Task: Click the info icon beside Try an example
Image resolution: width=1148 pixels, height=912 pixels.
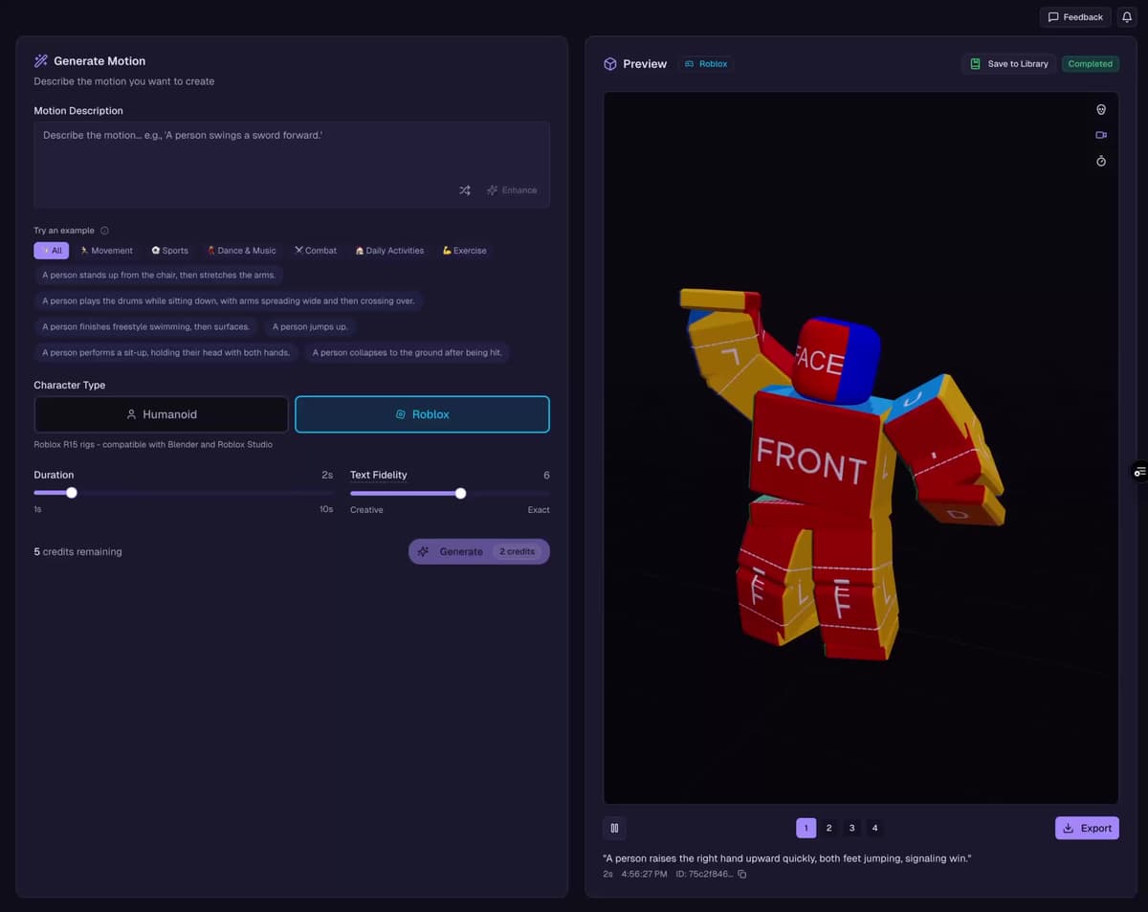Action: tap(104, 231)
